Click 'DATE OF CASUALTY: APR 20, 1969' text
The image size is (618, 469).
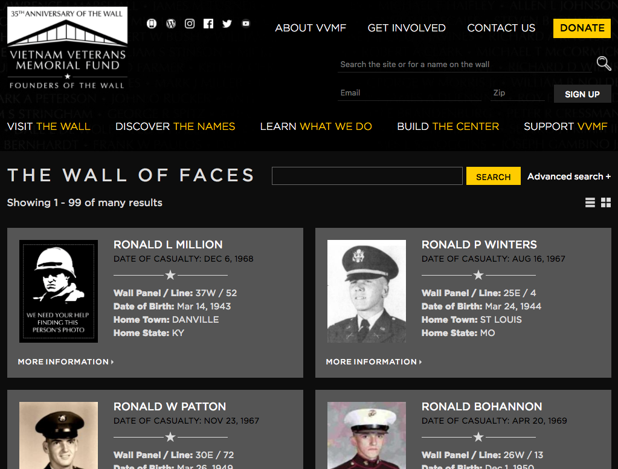494,421
